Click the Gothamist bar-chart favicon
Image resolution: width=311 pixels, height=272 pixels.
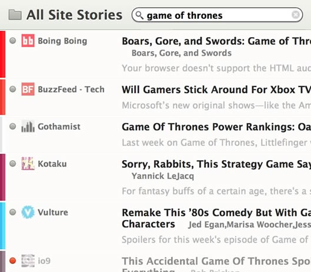tap(28, 127)
